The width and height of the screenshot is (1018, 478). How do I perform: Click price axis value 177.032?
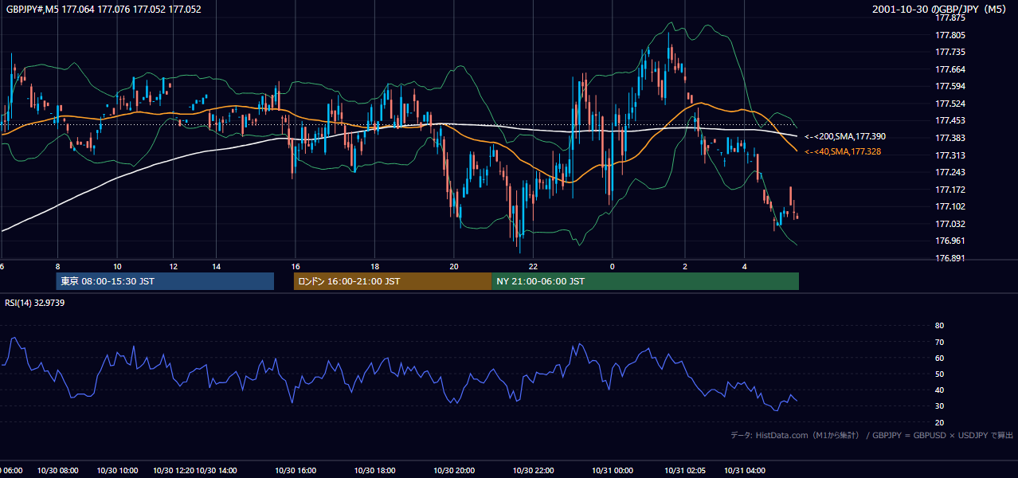950,224
